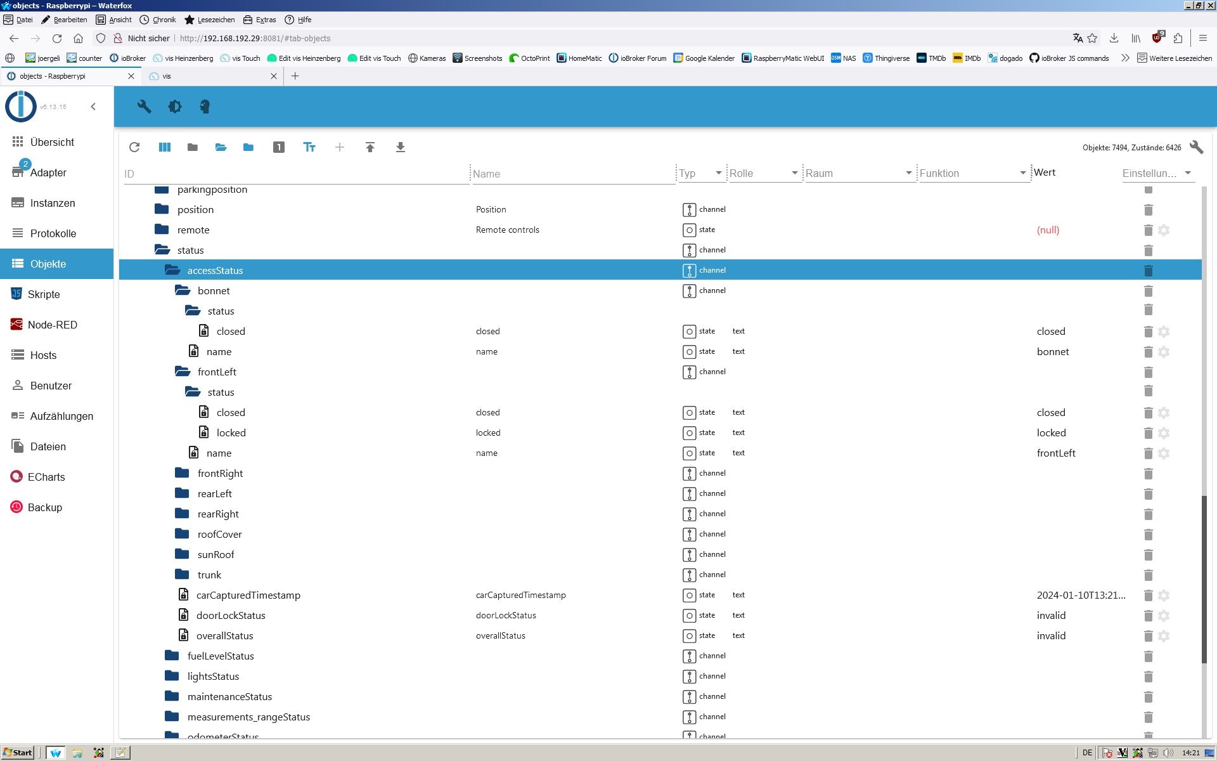Select the table view icon
This screenshot has height=761, width=1217.
pyautogui.click(x=164, y=146)
